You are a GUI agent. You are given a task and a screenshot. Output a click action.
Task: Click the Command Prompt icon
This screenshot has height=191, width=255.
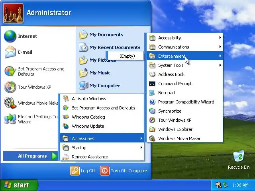(152, 84)
